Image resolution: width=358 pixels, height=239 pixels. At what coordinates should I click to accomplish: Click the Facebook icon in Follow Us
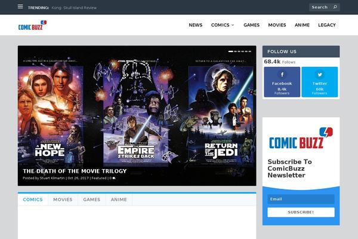(282, 74)
